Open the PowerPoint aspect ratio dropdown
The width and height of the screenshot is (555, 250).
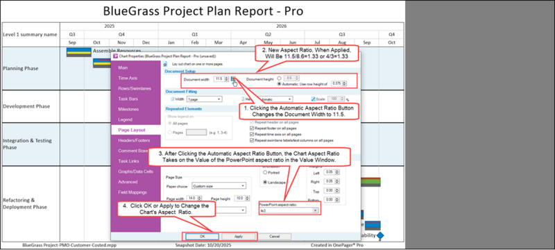pos(289,210)
